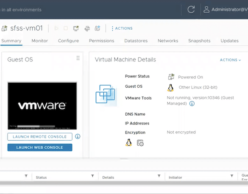Filter the Status column
Image resolution: width=248 pixels, height=194 pixels.
point(92,176)
